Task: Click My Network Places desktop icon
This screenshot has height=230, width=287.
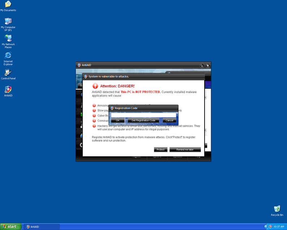Action: 8,38
